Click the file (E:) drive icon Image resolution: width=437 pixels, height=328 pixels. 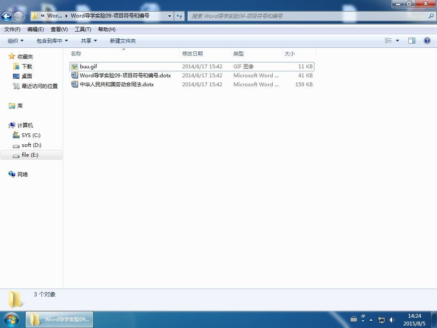click(x=16, y=155)
